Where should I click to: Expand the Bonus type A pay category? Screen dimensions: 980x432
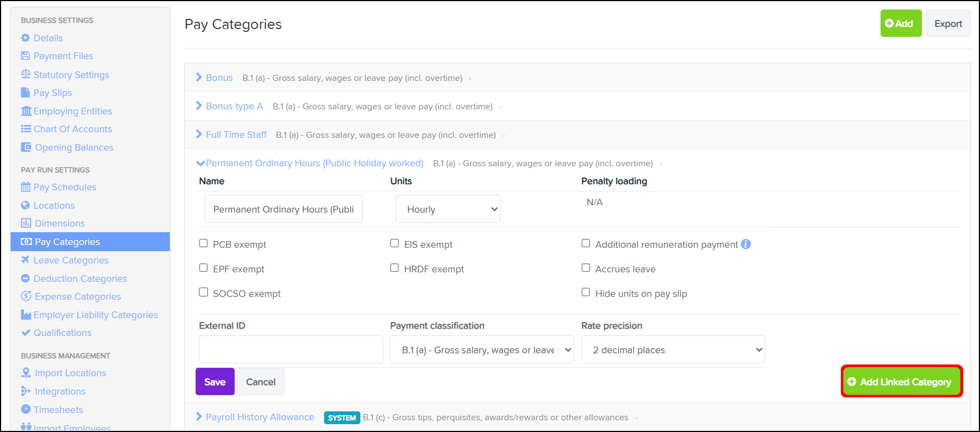(x=234, y=106)
